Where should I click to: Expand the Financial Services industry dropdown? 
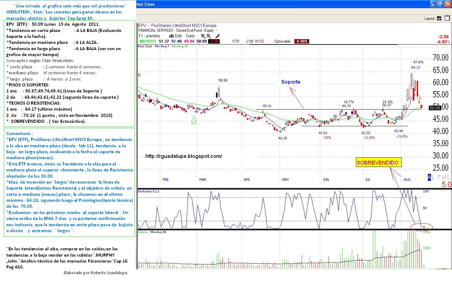click(x=216, y=30)
